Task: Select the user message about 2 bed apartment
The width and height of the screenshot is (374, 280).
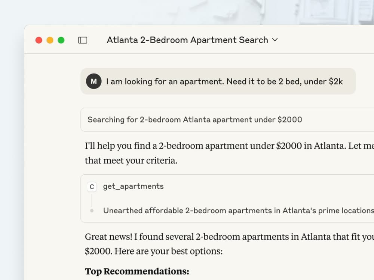Action: tap(224, 81)
